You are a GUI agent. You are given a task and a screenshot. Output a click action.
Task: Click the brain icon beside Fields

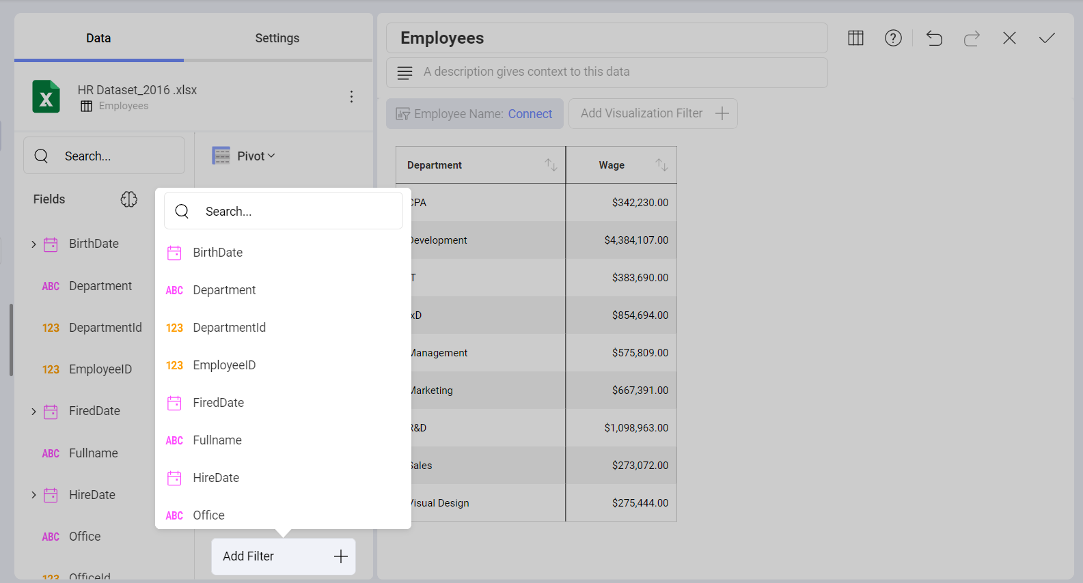pyautogui.click(x=129, y=199)
